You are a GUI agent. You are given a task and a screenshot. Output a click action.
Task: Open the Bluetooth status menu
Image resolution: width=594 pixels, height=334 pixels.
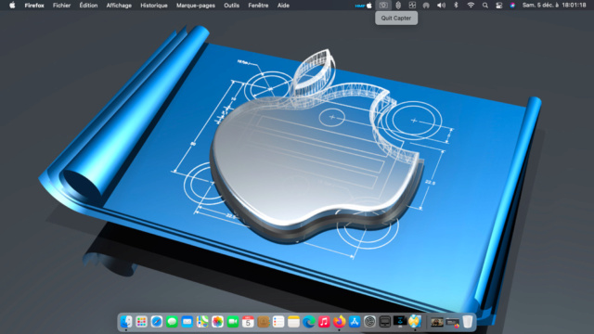tap(456, 6)
